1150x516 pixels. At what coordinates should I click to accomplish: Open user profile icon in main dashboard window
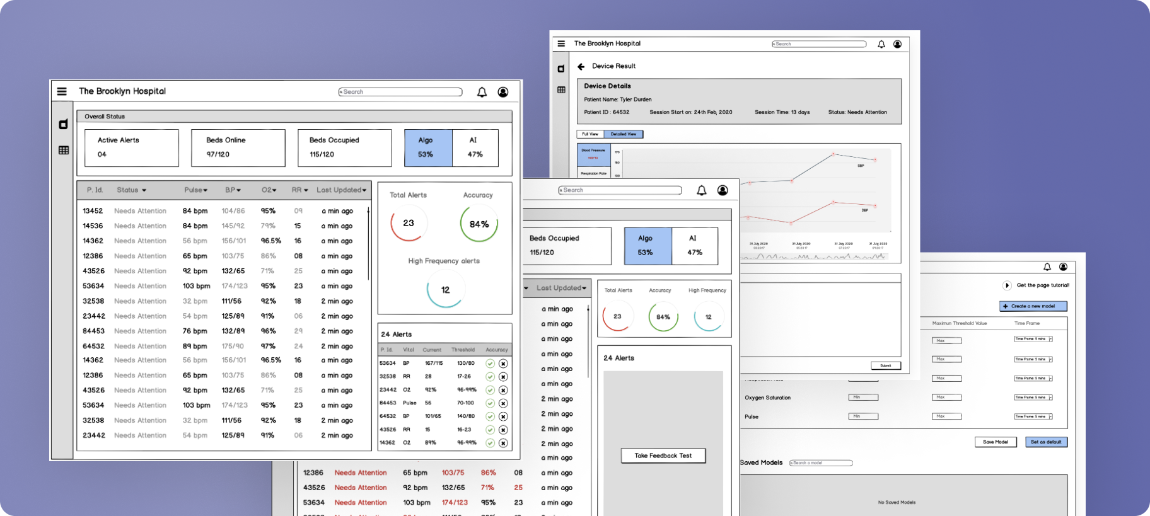click(x=503, y=92)
